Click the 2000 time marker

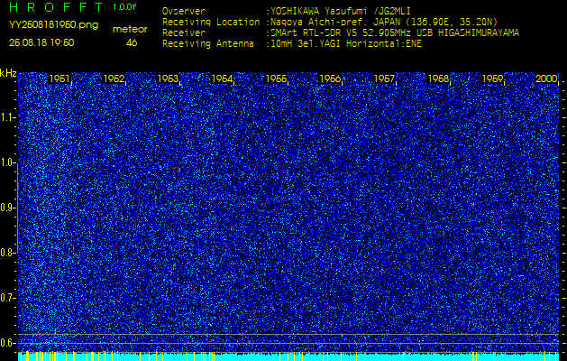pos(546,79)
